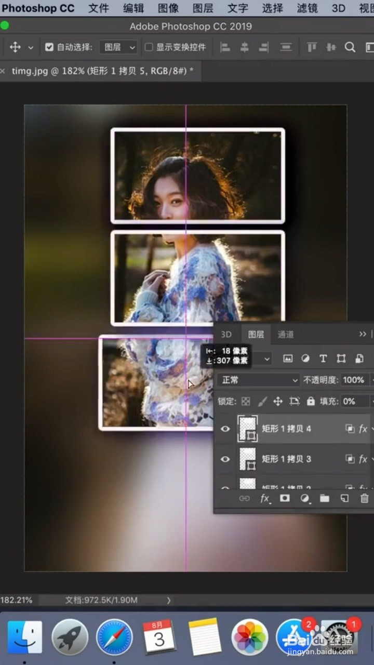
Task: Select the Move tool icon in options bar
Action: [15, 47]
